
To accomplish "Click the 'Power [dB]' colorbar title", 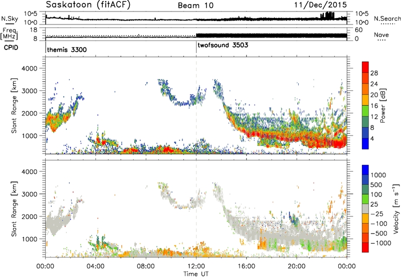I will [x=383, y=105].
